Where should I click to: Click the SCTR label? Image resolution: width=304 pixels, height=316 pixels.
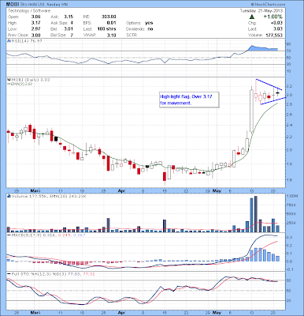(x=132, y=35)
